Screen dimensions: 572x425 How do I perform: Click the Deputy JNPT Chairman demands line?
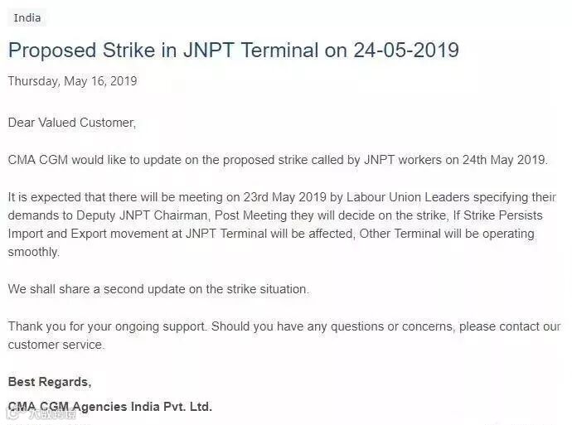click(x=275, y=215)
